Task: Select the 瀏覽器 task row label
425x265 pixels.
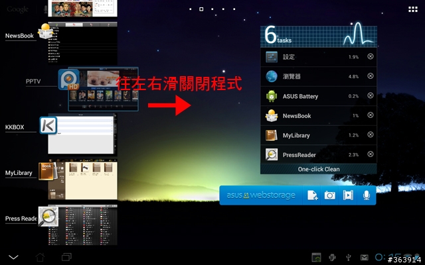Action: coord(292,77)
